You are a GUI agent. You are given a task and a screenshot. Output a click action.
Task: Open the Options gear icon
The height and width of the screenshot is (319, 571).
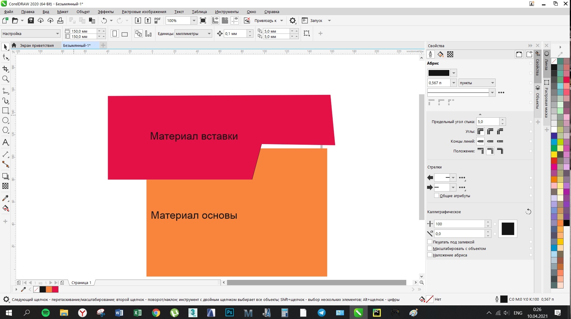pos(293,20)
